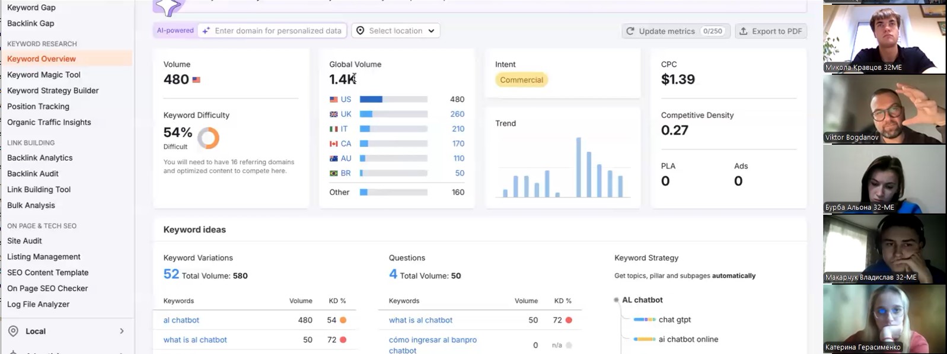This screenshot has width=947, height=354.
Task: Click the colored intent bar beside chat gtpt
Action: [645, 320]
